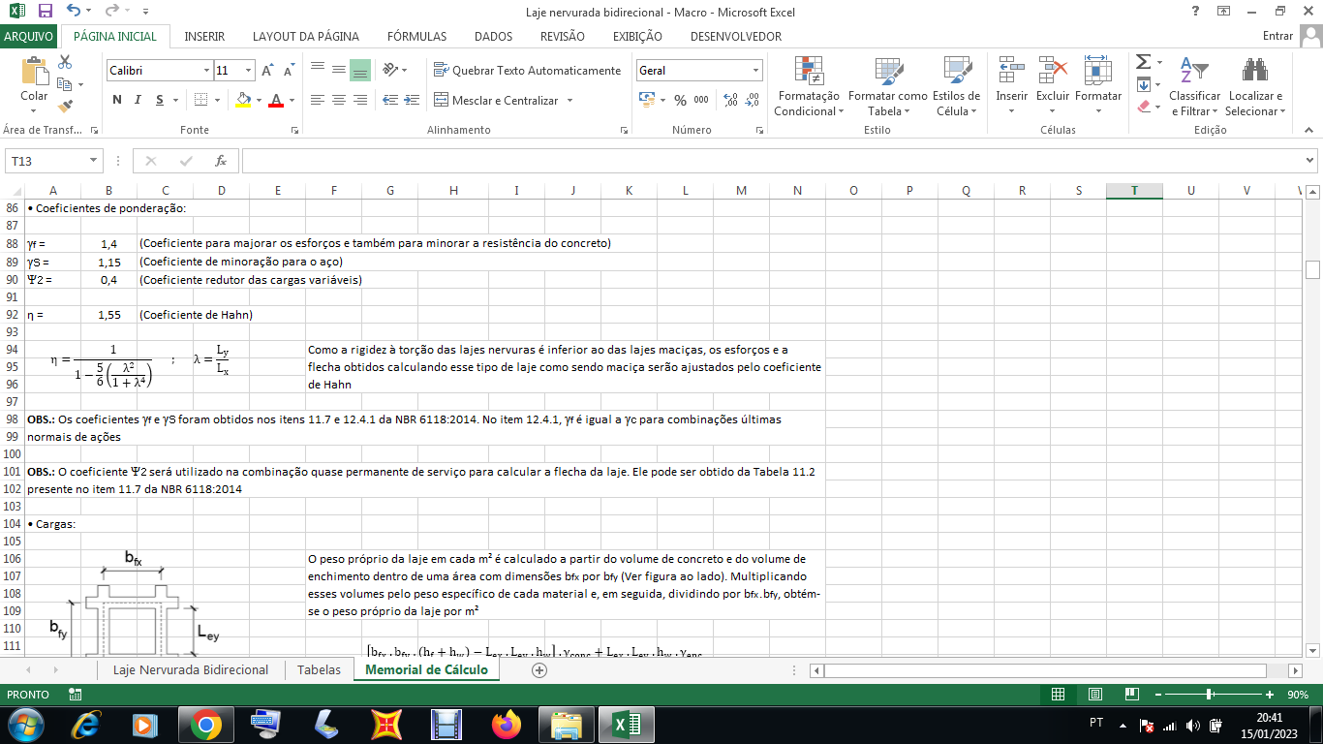Open Formatação Condicional

pos(809,86)
